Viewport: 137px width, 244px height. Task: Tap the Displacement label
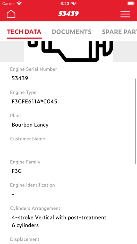pos(25,239)
